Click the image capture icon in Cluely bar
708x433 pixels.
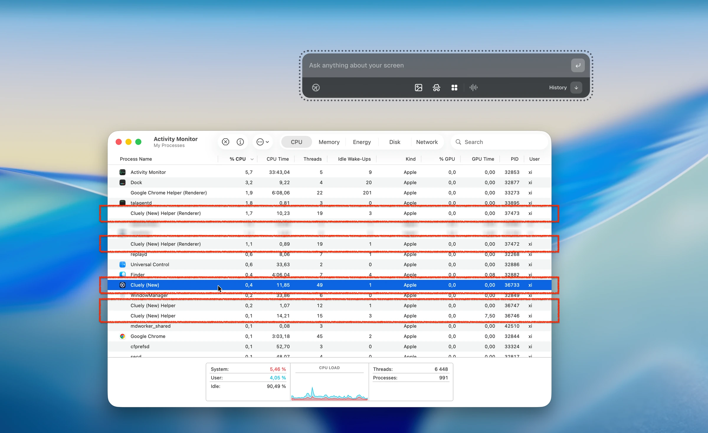(x=418, y=88)
